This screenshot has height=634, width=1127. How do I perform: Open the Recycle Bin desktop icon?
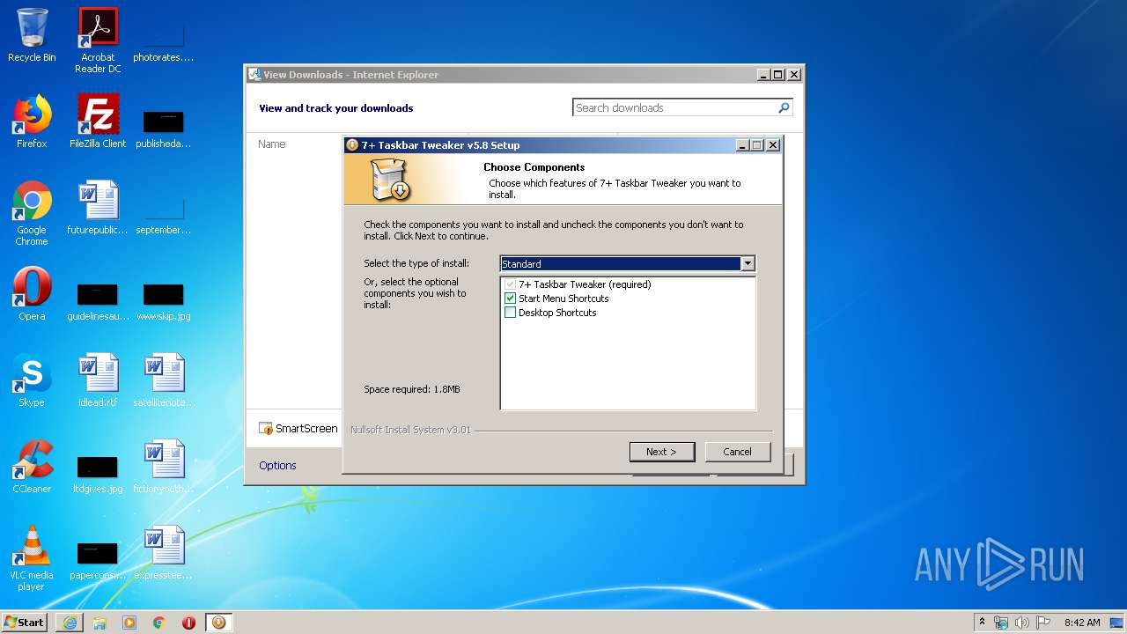(x=32, y=35)
